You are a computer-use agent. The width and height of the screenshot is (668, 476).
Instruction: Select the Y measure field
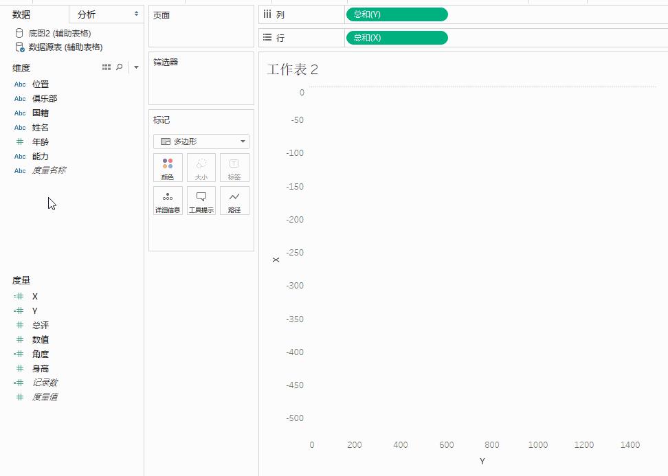click(x=35, y=310)
